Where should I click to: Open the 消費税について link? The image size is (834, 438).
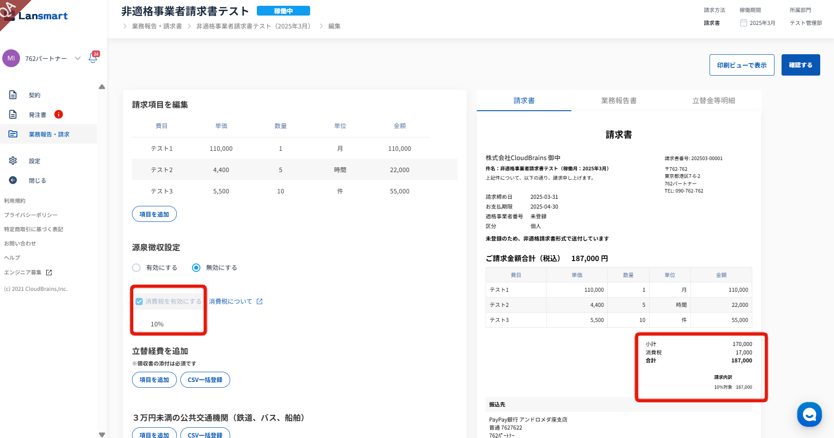231,301
